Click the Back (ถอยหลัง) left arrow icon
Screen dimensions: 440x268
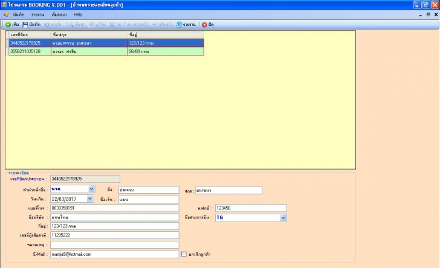point(129,25)
